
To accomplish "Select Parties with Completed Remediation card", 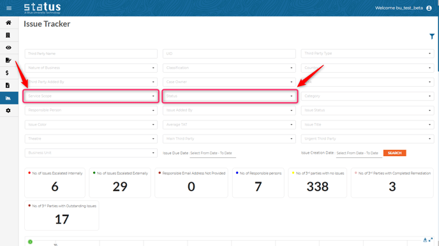I will tap(392, 183).
